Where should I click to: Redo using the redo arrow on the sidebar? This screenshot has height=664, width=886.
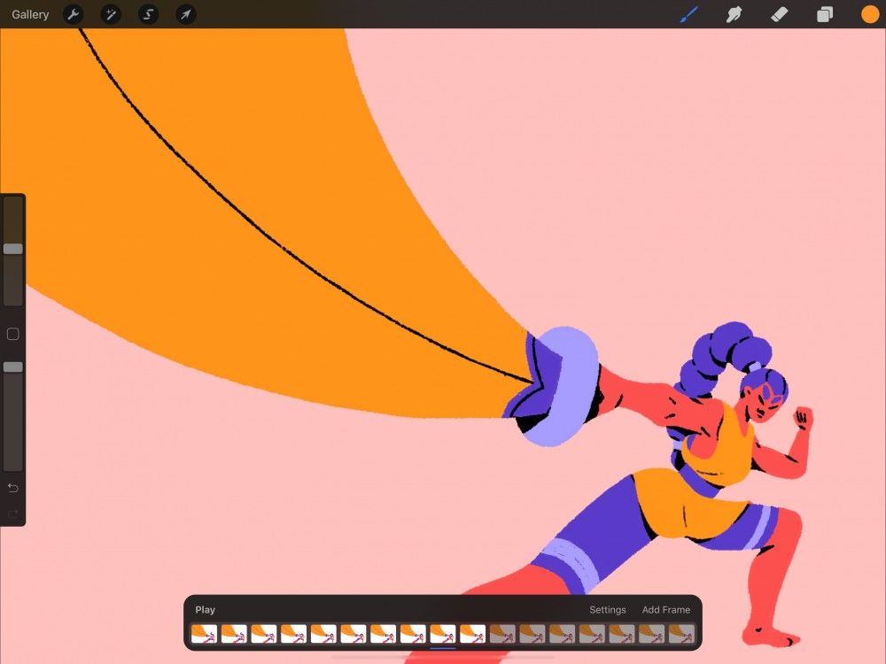12,512
